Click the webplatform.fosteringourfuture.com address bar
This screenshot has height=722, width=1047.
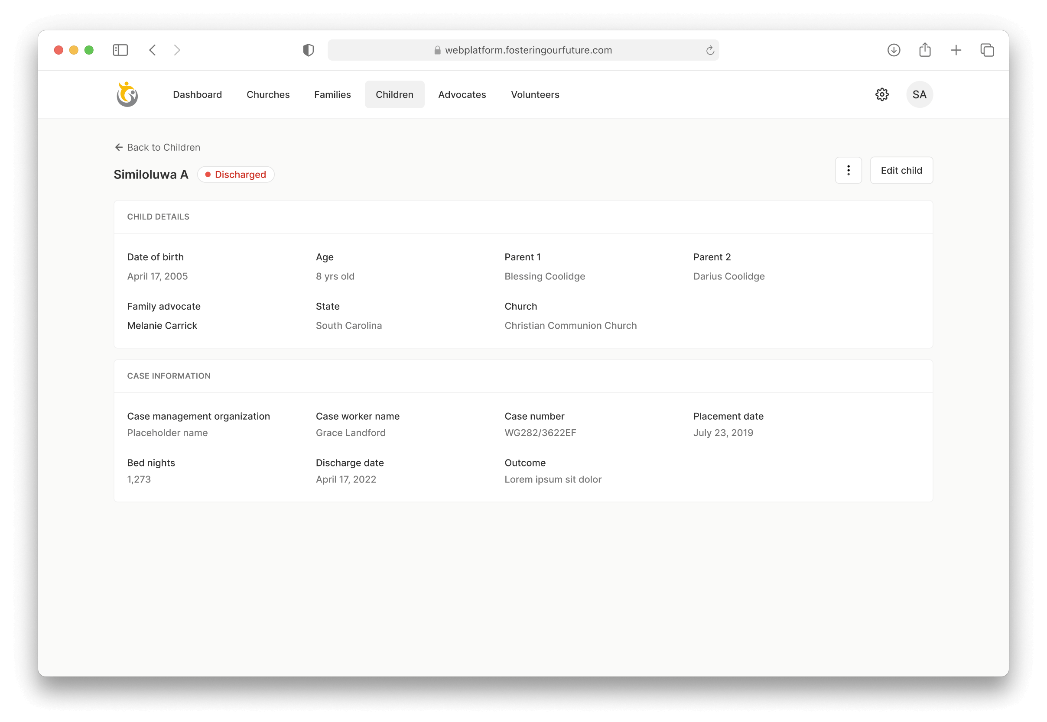tap(523, 50)
